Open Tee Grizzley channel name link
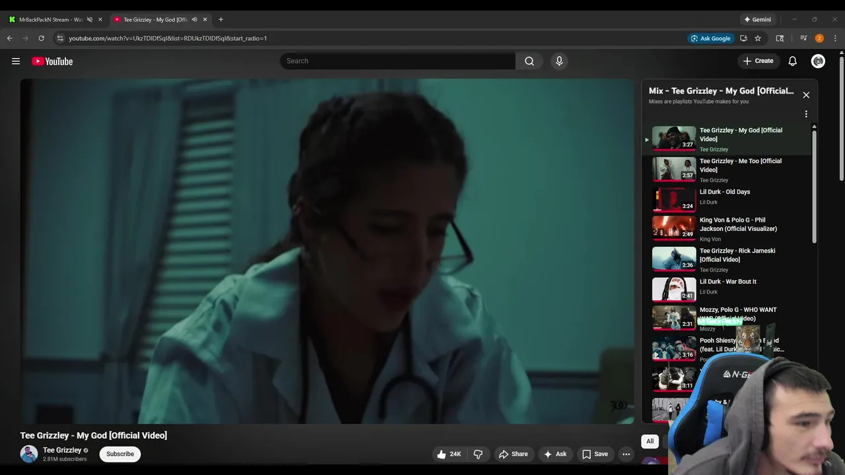This screenshot has height=475, width=845. pos(62,450)
